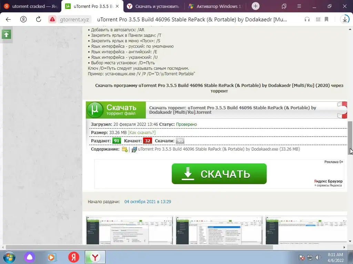The height and width of the screenshot is (264, 353).
Task: Launch the purple Alice assistant taskbar icon
Action: (30, 257)
